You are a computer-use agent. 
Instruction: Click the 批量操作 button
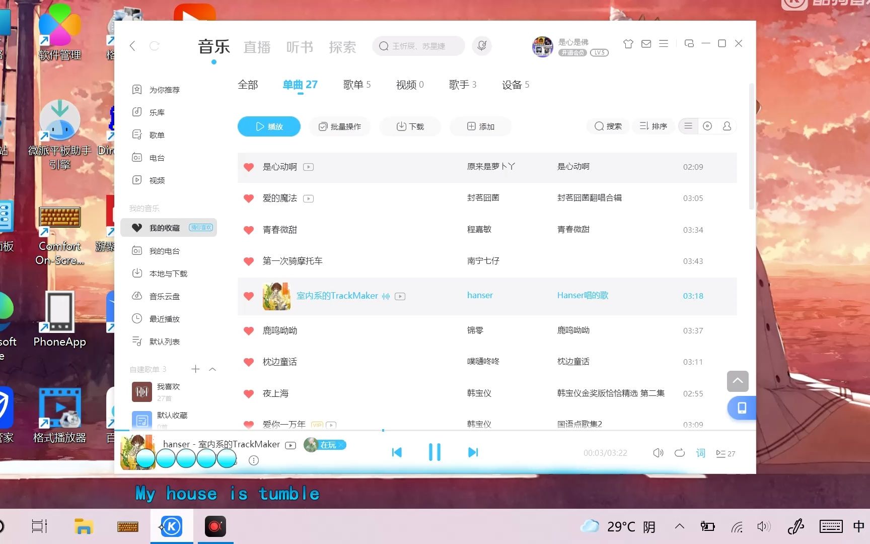click(340, 126)
